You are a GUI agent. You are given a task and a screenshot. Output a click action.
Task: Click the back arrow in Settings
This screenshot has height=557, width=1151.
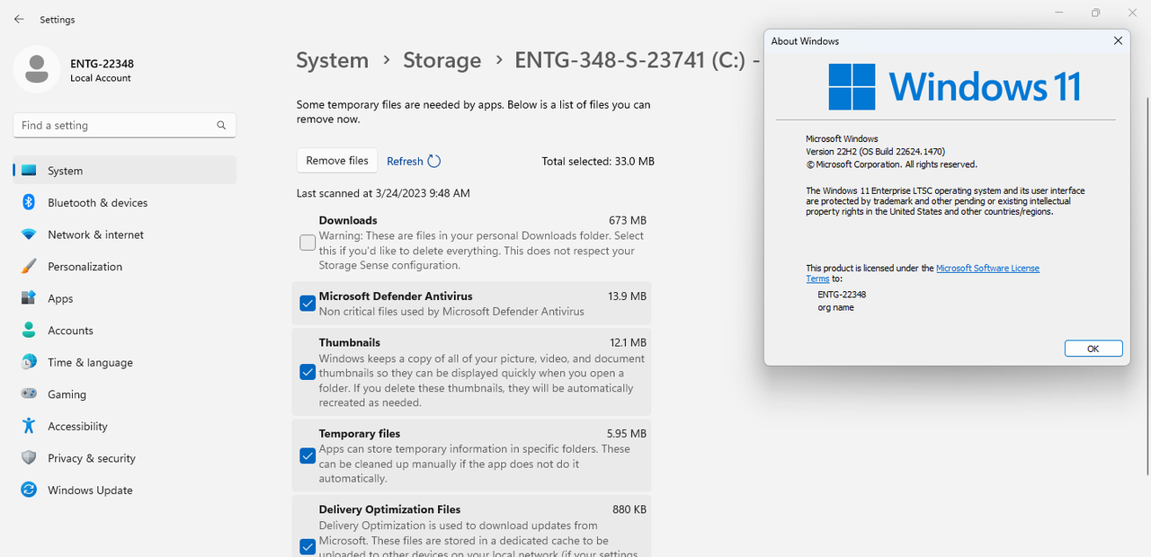pyautogui.click(x=19, y=19)
